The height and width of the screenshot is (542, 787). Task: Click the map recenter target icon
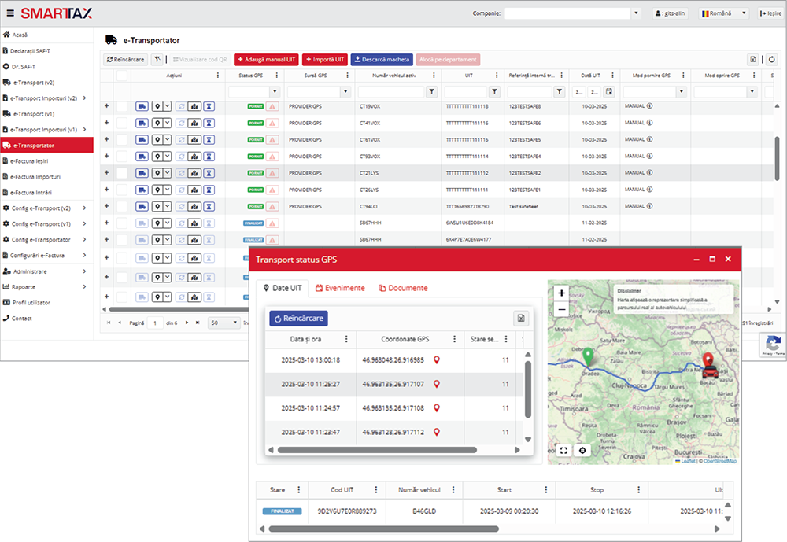click(582, 450)
